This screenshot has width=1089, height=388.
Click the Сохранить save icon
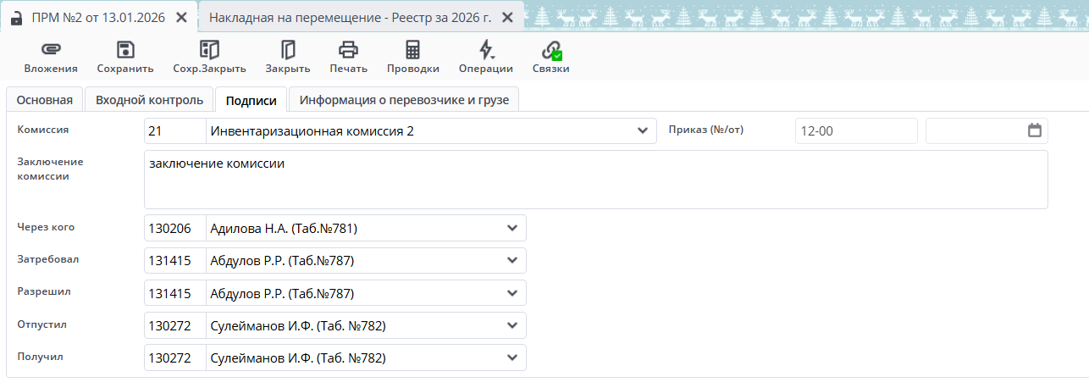[125, 50]
